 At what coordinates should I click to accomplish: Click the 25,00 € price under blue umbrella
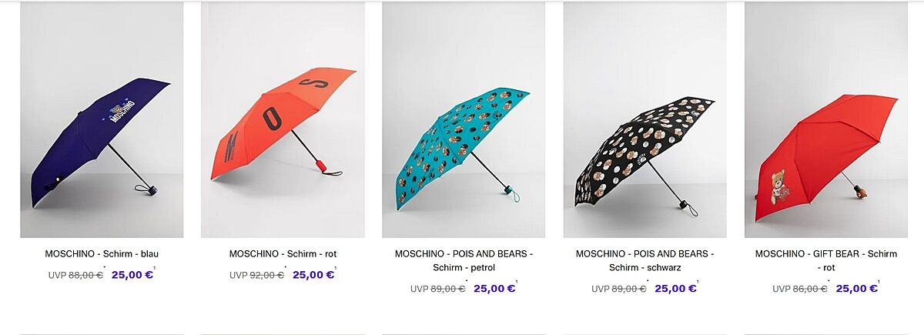(132, 274)
